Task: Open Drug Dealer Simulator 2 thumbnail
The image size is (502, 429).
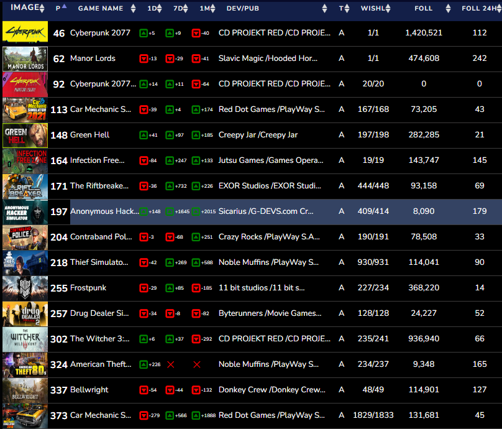Action: click(x=25, y=313)
